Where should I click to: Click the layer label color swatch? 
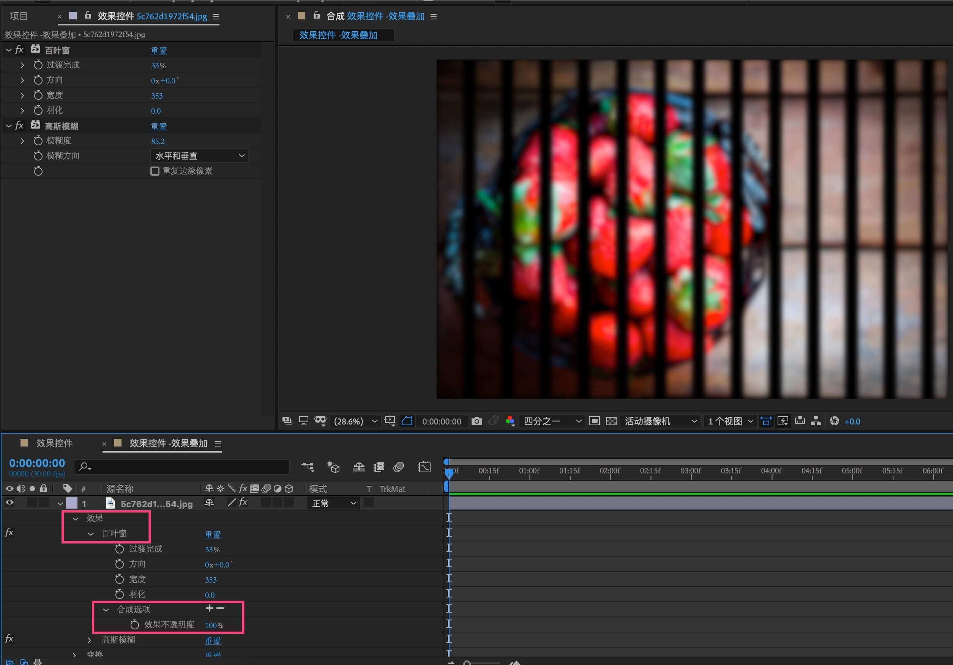[72, 503]
